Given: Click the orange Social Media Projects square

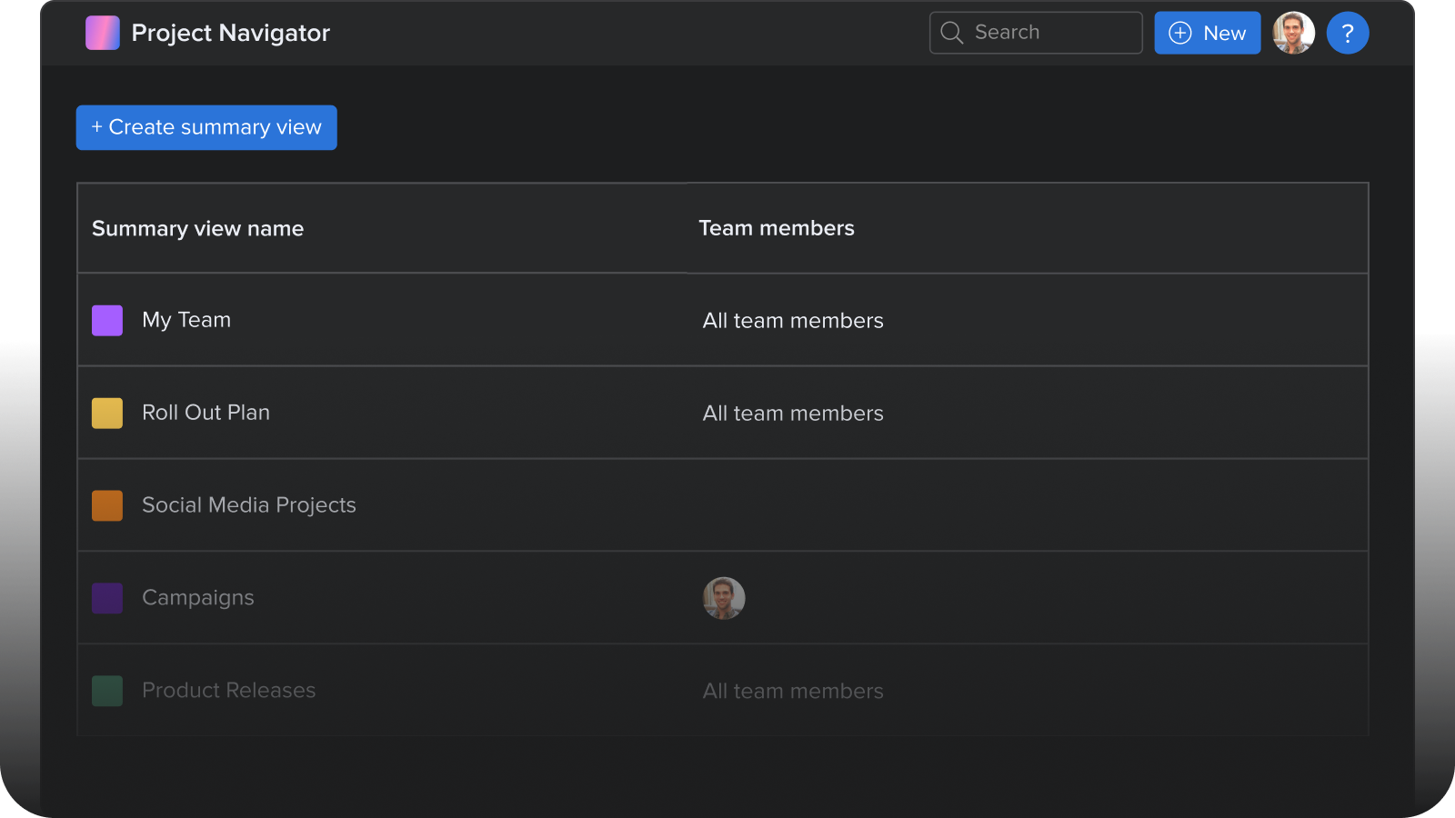Looking at the screenshot, I should click(x=107, y=506).
